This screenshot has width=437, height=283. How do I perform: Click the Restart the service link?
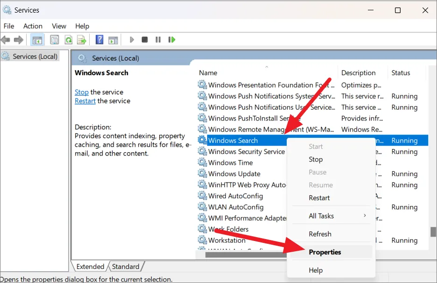coord(85,101)
